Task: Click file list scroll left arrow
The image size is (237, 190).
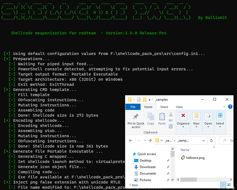Action: [178, 179]
